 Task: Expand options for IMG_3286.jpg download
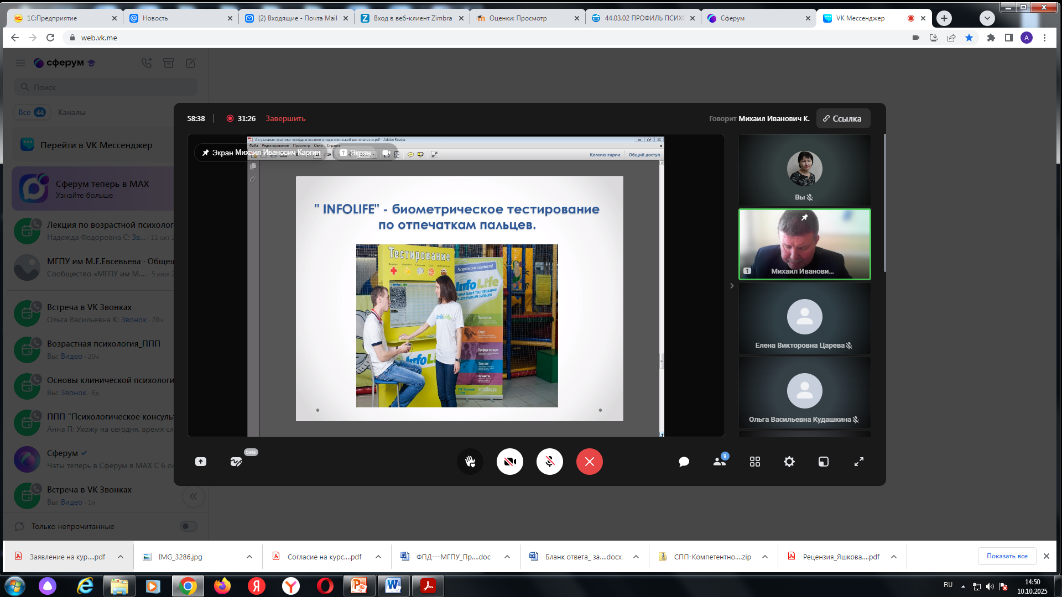(249, 557)
